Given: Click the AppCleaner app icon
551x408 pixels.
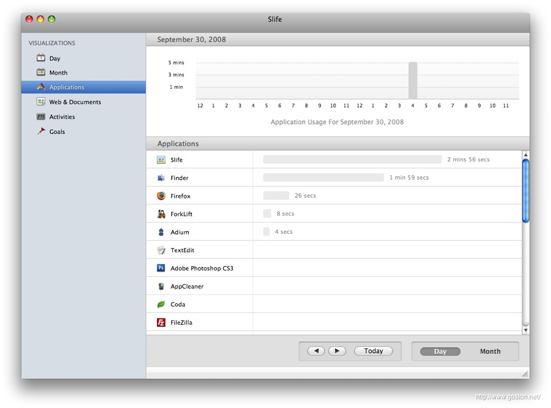Looking at the screenshot, I should (x=161, y=286).
